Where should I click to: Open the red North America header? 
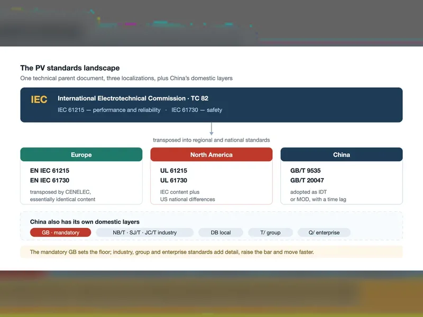coord(212,154)
